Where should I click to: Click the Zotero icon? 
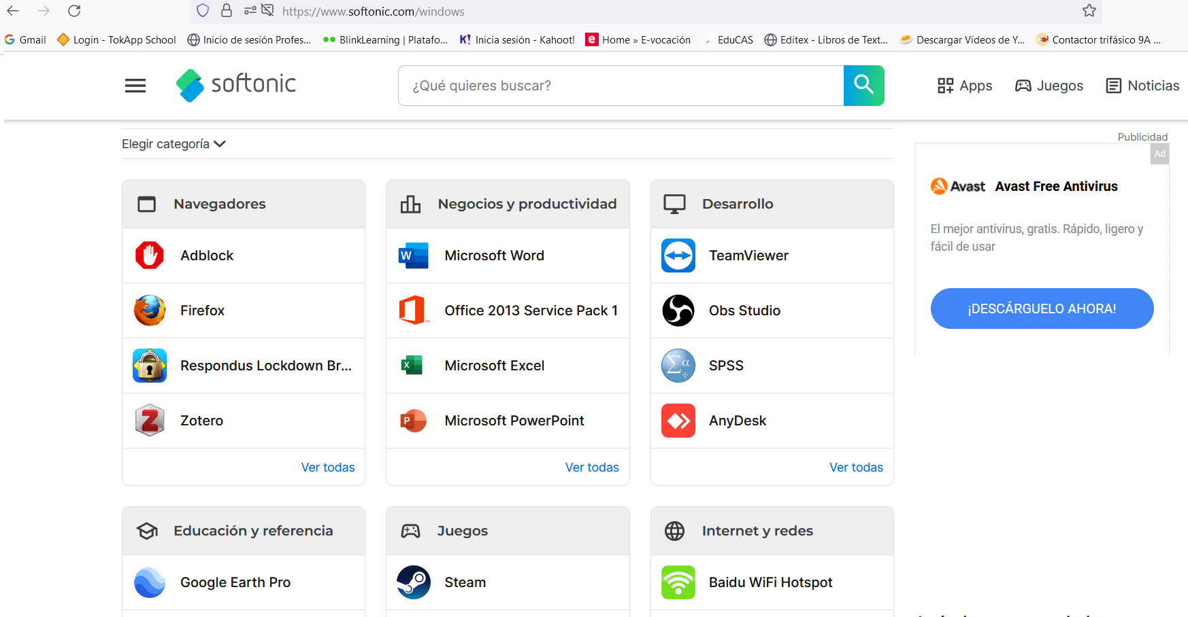click(x=150, y=421)
